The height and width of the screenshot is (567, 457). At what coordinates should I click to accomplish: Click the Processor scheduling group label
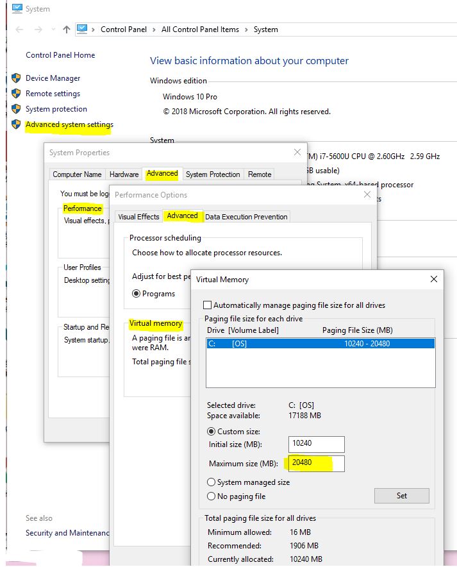click(165, 238)
